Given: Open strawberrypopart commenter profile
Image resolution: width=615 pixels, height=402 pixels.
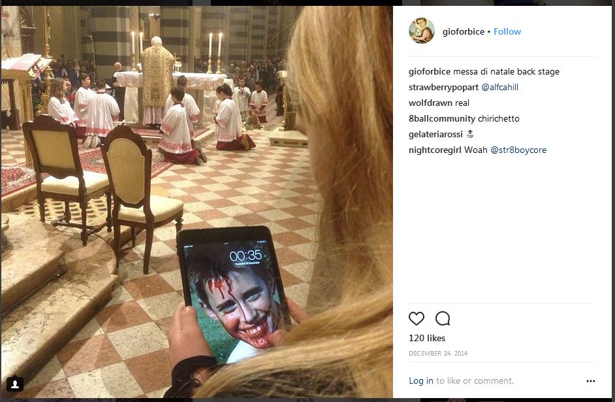Looking at the screenshot, I should [x=443, y=88].
